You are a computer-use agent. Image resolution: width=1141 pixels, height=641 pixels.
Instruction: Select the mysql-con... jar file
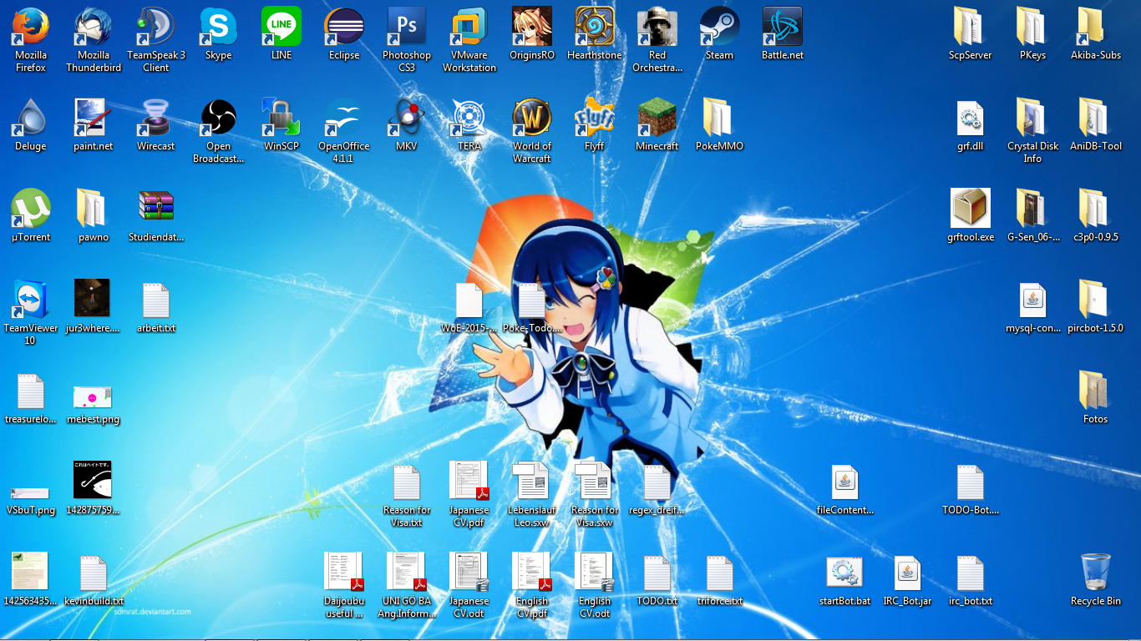[1033, 300]
